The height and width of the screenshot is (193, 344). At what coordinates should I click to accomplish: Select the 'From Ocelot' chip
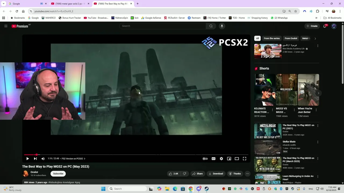pos(291,38)
